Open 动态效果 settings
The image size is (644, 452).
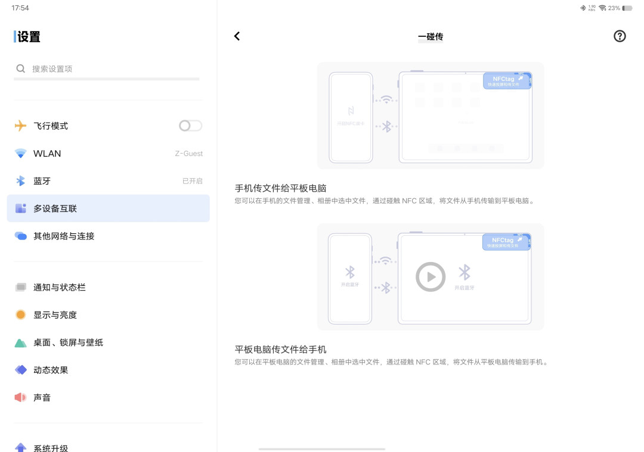point(109,370)
